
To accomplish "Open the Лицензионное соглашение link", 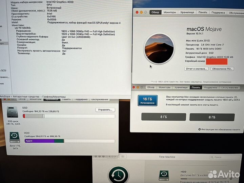I will [217, 82].
